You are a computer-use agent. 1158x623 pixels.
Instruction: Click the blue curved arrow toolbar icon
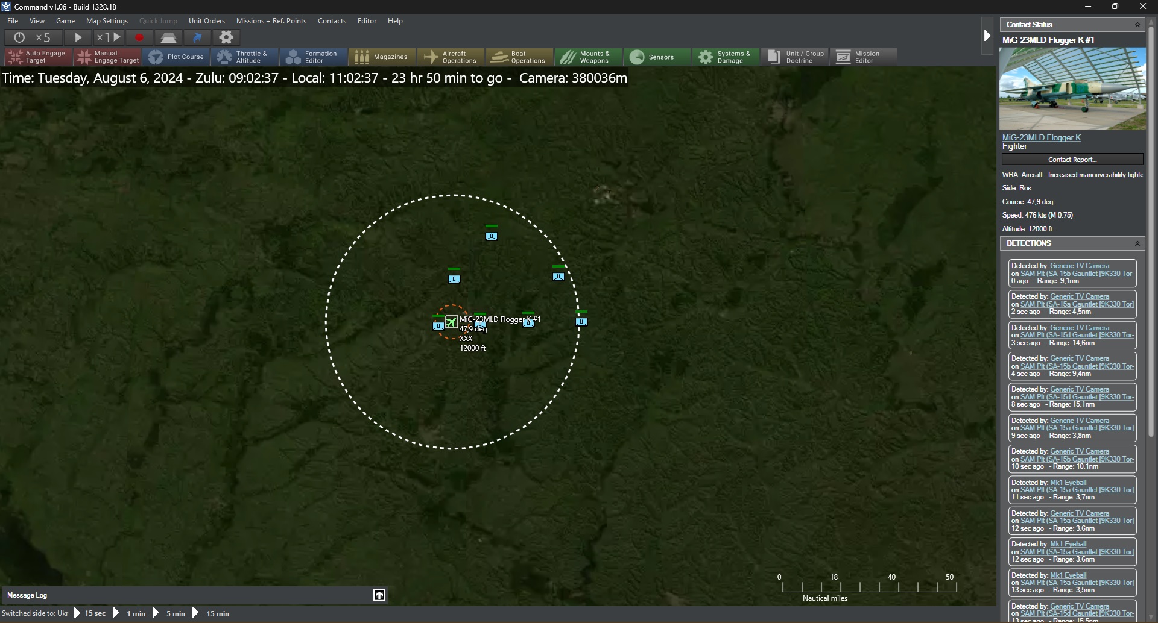coord(197,37)
